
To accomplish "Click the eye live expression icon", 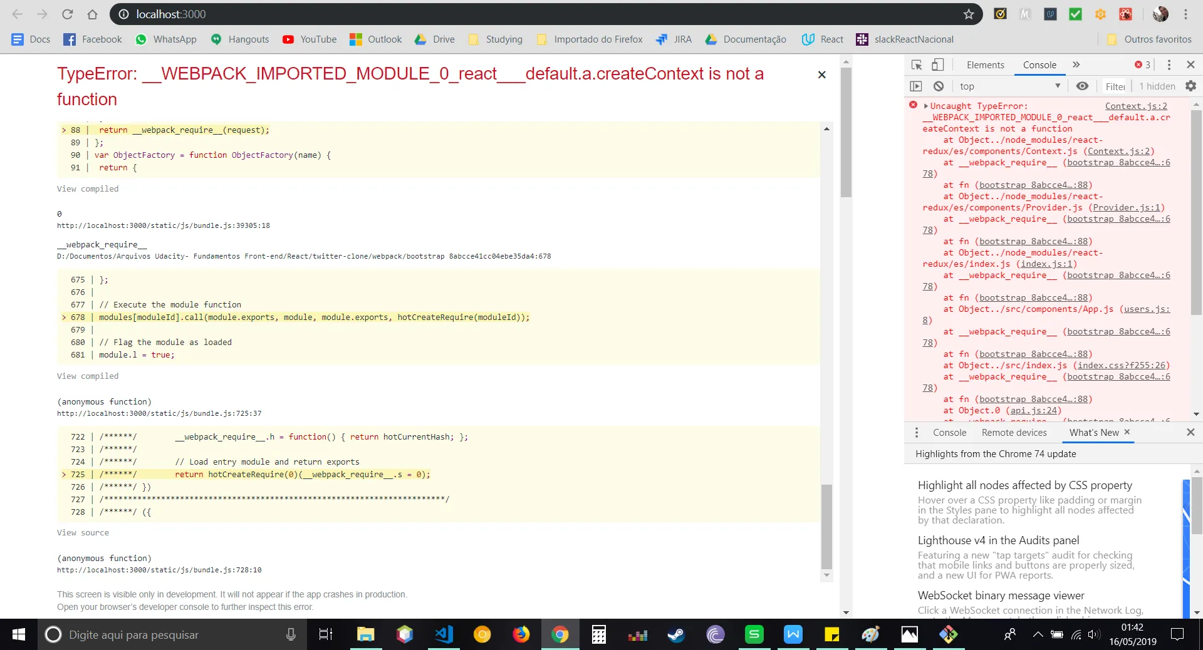I will click(1082, 86).
